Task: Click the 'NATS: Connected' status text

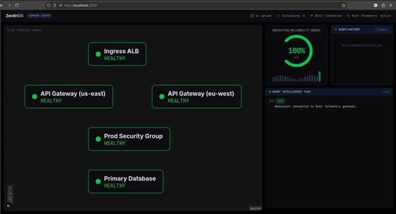Action: pos(328,16)
